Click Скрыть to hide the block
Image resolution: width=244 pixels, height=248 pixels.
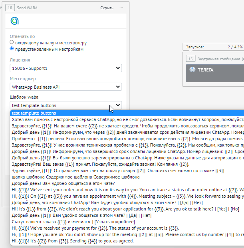pyautogui.click(x=106, y=8)
